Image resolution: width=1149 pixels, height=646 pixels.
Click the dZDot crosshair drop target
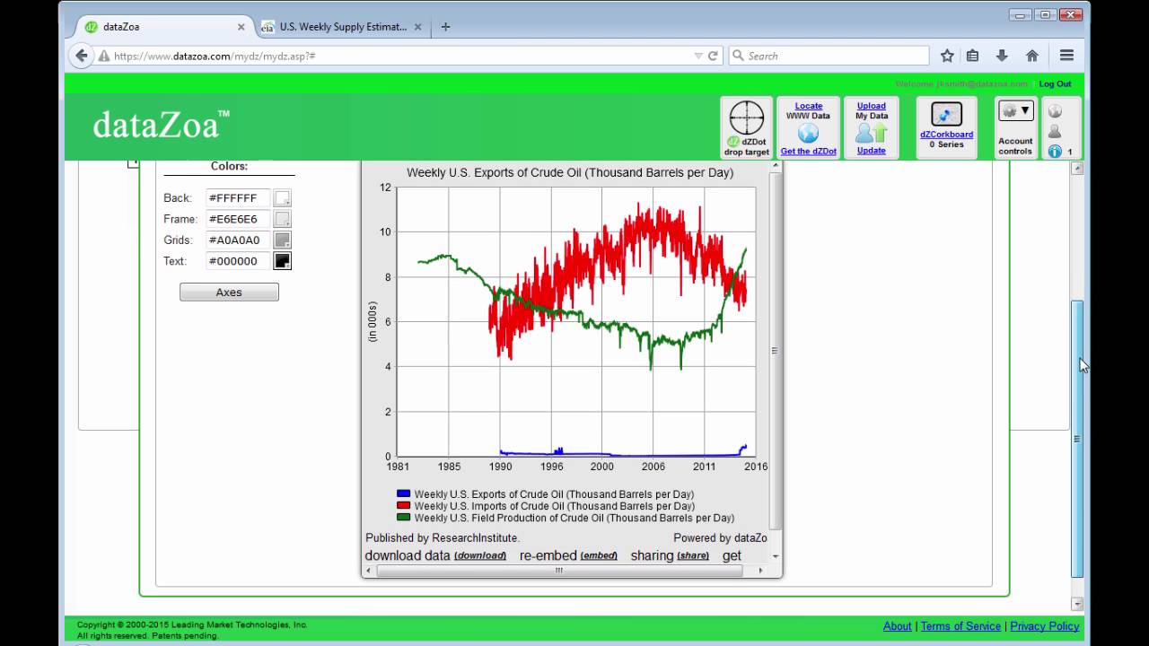(x=746, y=118)
